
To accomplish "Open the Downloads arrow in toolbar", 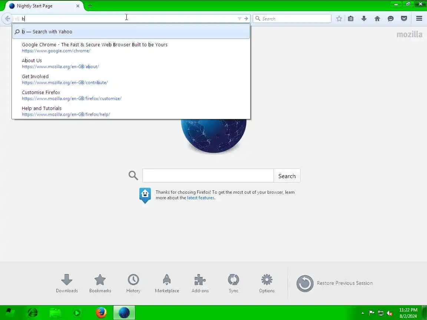I will [x=364, y=19].
